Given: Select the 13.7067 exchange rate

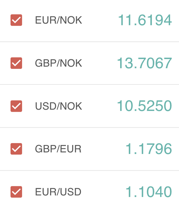Looking at the screenshot, I should pyautogui.click(x=145, y=63).
